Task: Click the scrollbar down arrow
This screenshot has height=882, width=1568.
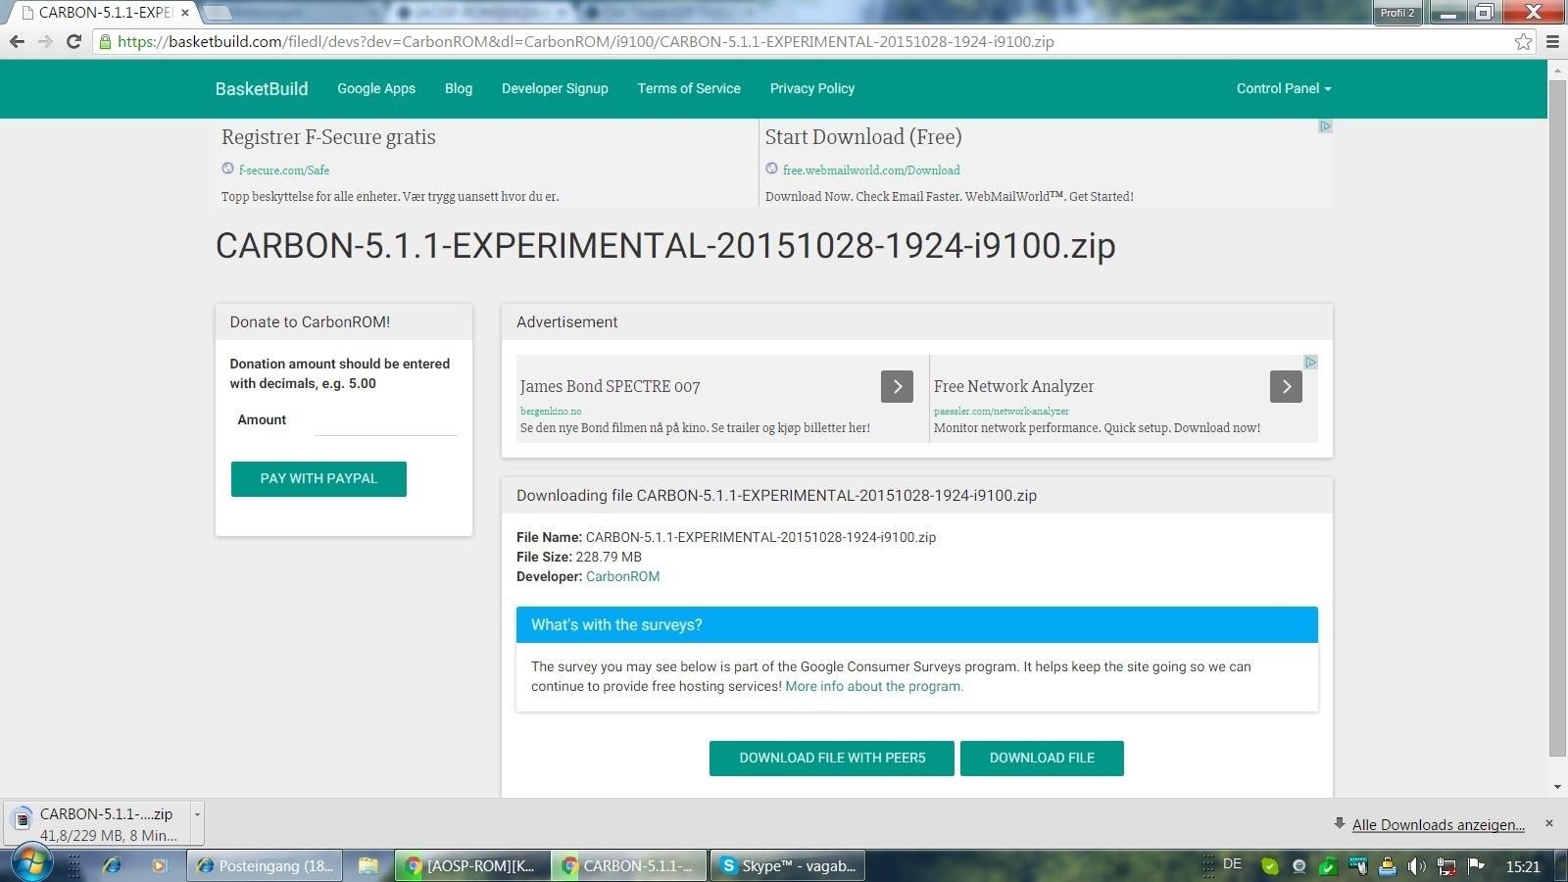Action: pyautogui.click(x=1557, y=787)
